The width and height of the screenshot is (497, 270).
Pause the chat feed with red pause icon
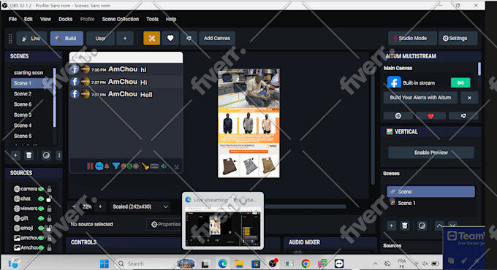coord(90,166)
